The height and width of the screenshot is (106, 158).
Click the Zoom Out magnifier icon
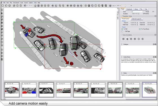tap(63, 6)
